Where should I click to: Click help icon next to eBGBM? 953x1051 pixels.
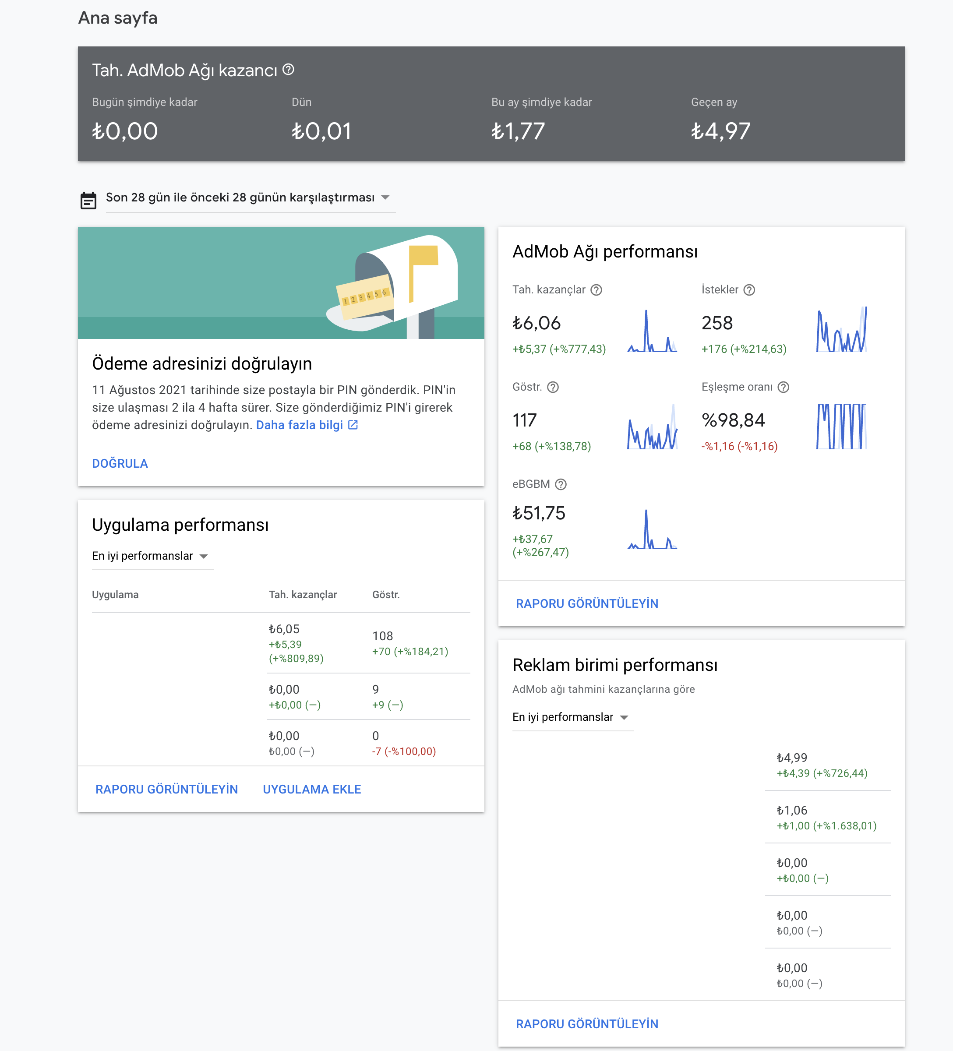tap(561, 484)
